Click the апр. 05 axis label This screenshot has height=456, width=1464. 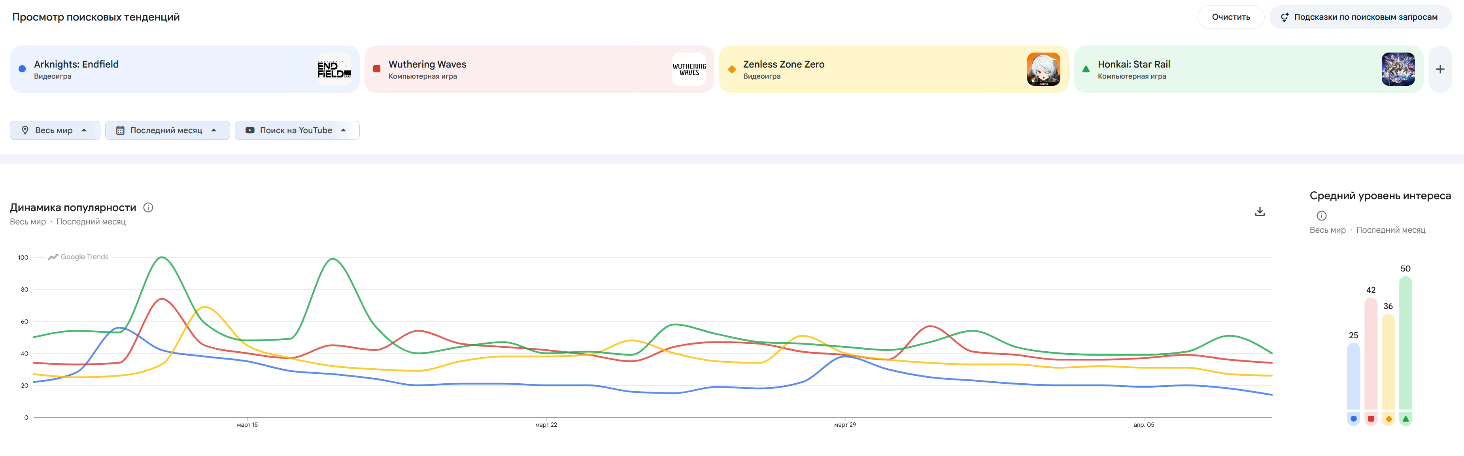(x=1144, y=425)
